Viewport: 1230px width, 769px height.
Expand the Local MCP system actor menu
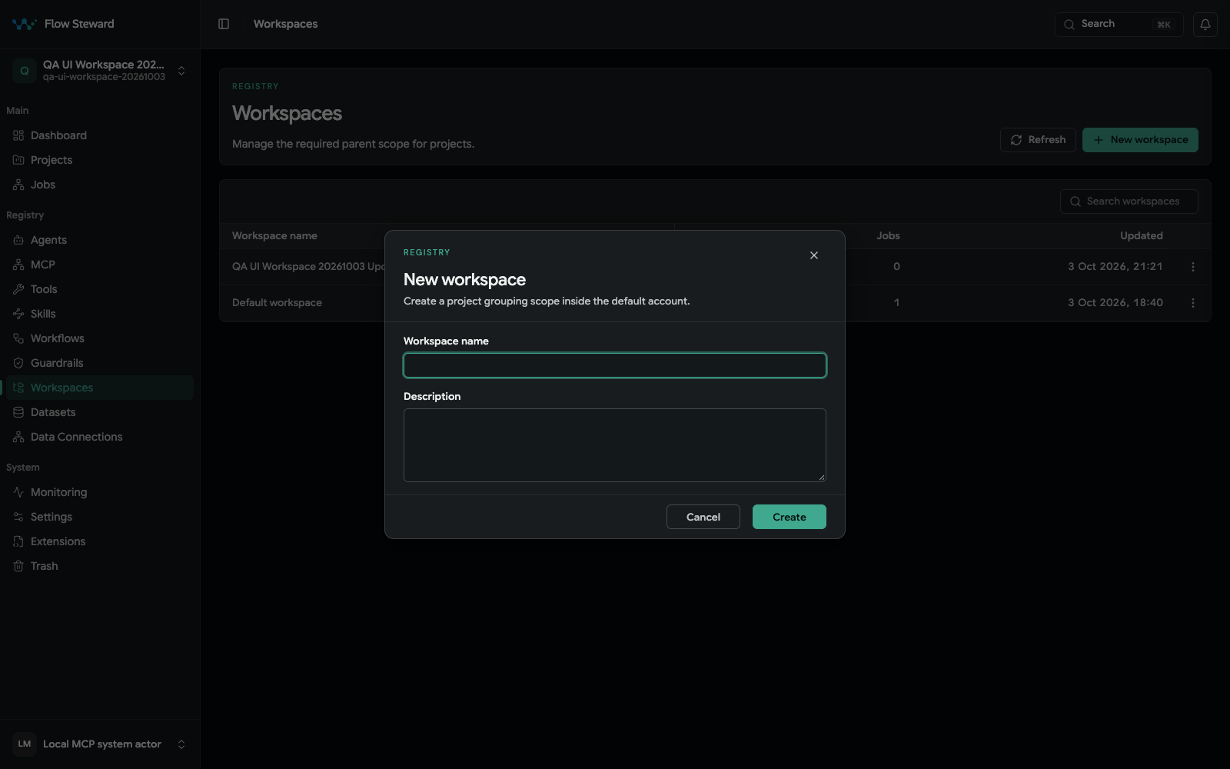(x=181, y=744)
